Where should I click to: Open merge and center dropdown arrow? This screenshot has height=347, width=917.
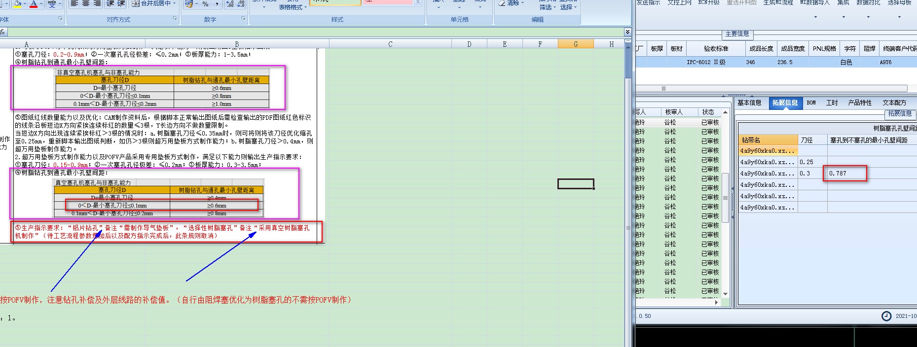[x=175, y=3]
